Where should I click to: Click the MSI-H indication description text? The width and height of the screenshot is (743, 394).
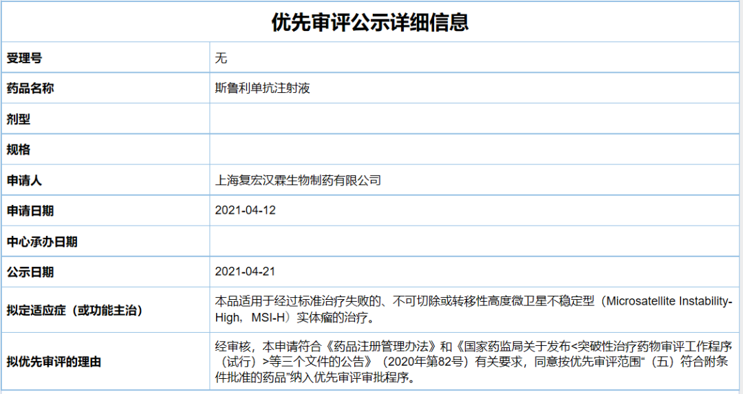pyautogui.click(x=473, y=309)
